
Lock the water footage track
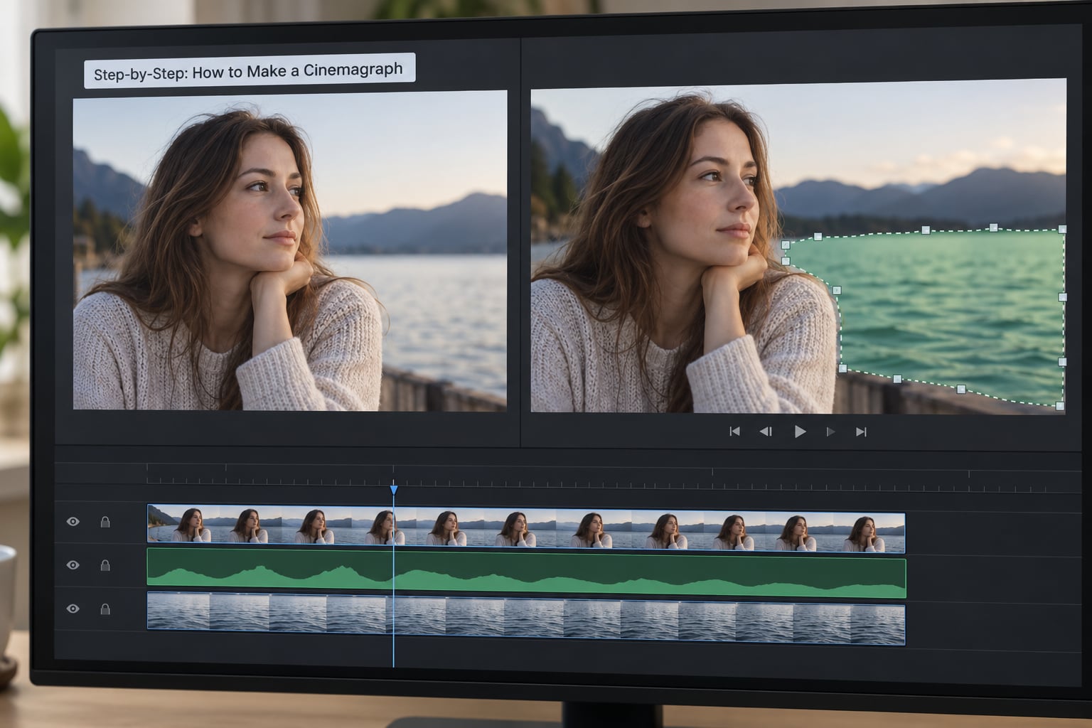(105, 609)
